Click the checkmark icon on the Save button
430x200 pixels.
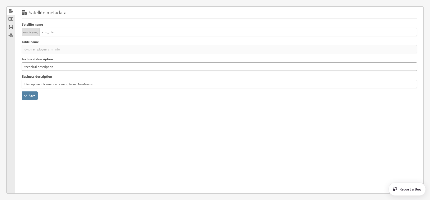(x=26, y=96)
